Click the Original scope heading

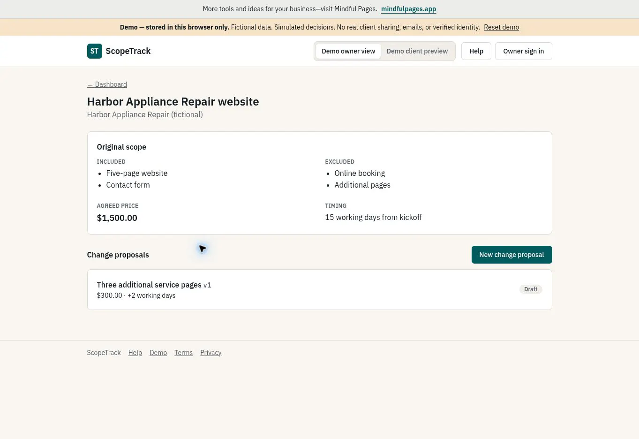point(121,147)
